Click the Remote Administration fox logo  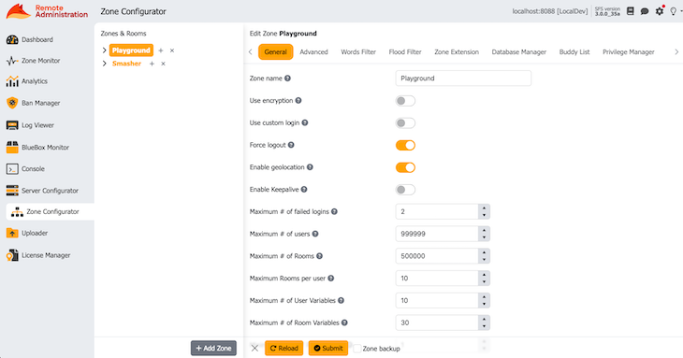(x=19, y=11)
